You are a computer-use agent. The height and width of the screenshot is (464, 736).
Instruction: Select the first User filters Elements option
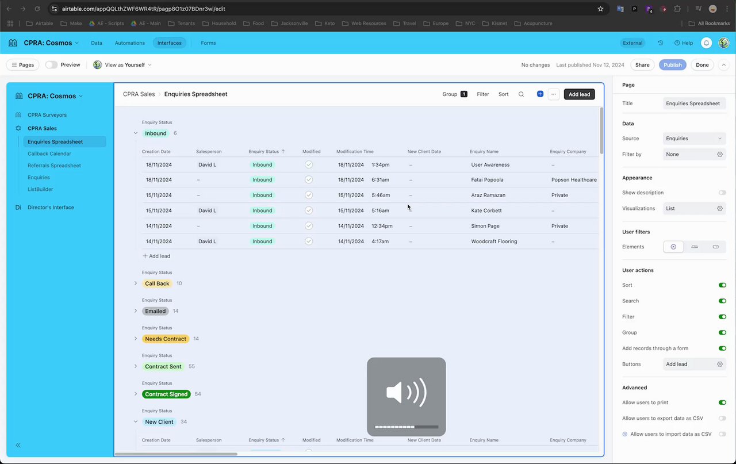[673, 247]
